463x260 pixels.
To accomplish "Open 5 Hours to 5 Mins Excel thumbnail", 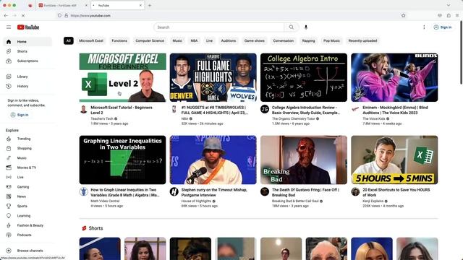I will pyautogui.click(x=394, y=160).
